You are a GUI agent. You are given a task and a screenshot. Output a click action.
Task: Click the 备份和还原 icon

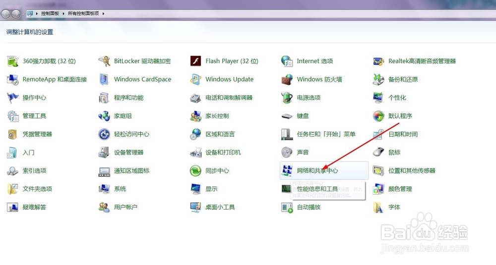click(x=378, y=79)
